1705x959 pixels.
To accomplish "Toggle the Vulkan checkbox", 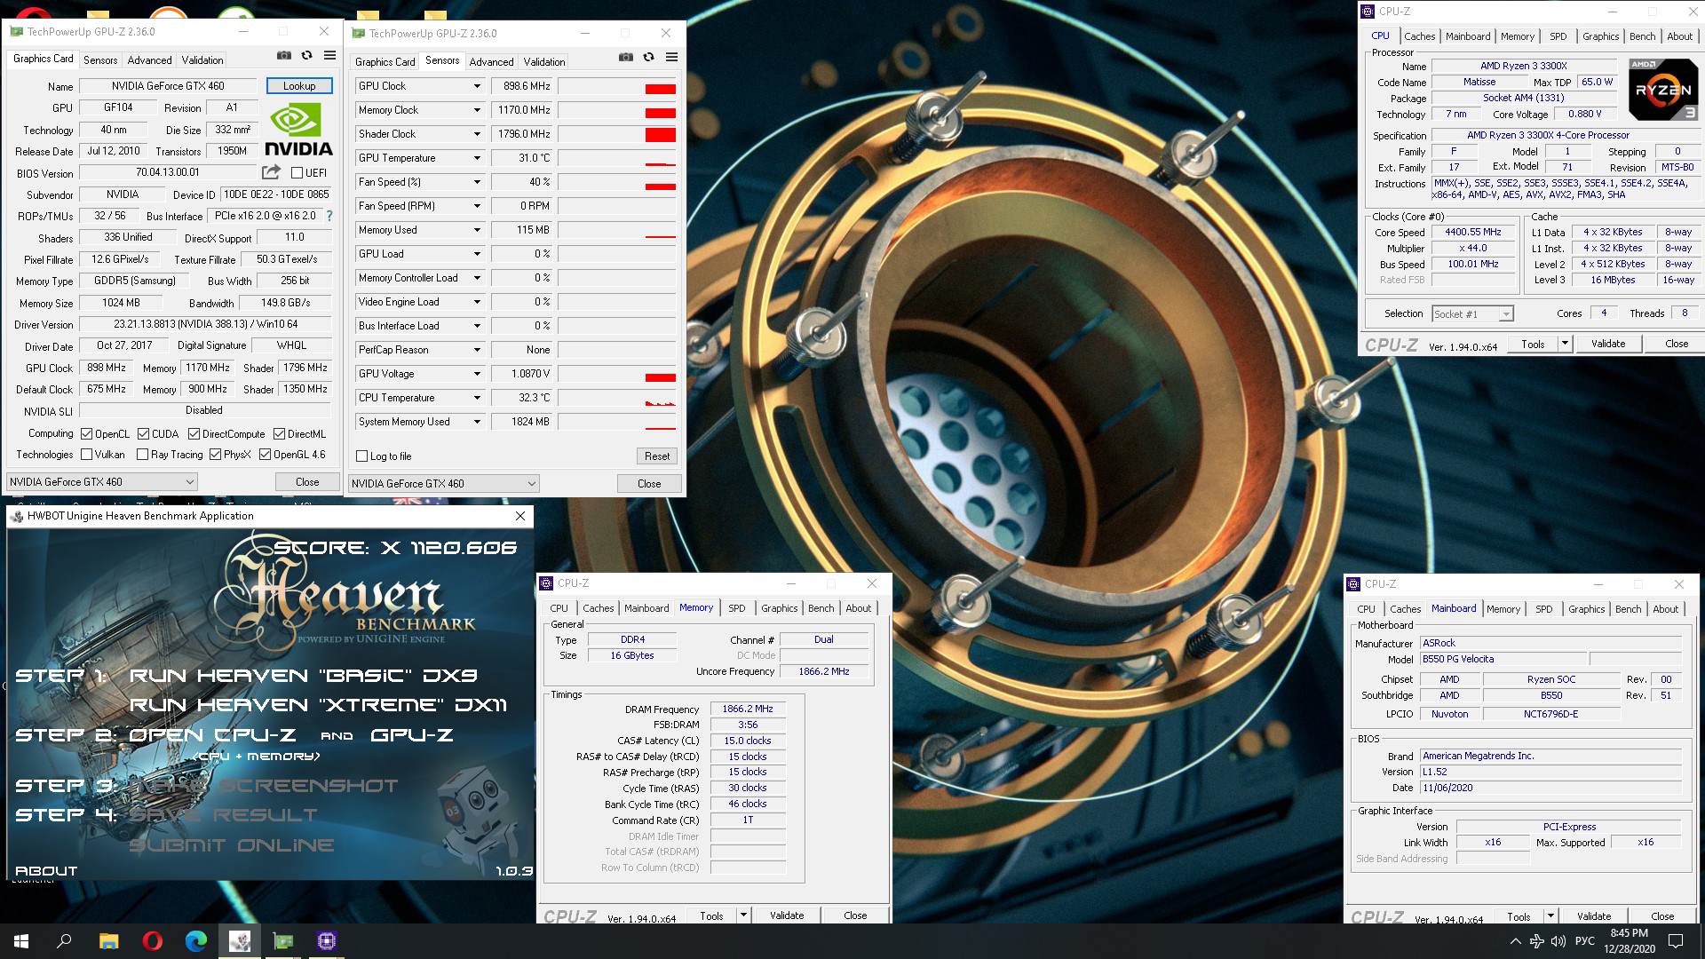I will coord(86,455).
